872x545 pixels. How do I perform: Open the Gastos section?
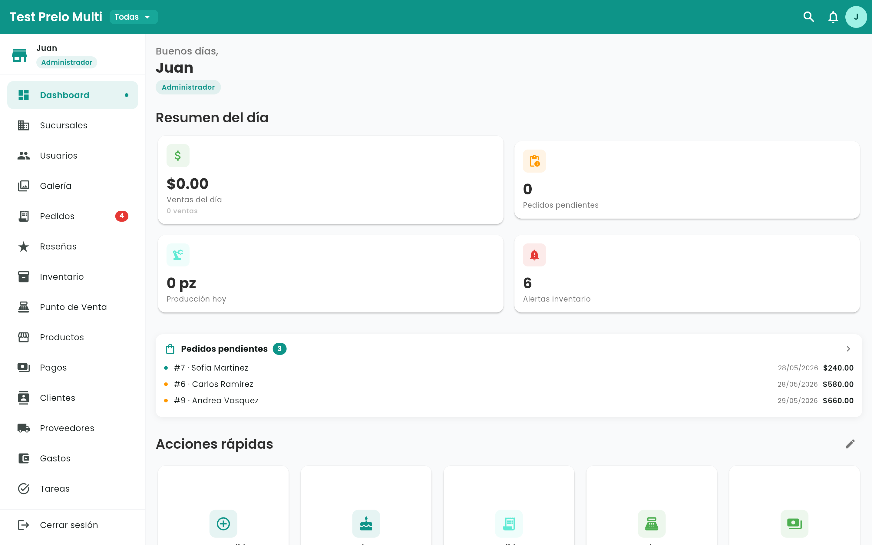coord(72,458)
